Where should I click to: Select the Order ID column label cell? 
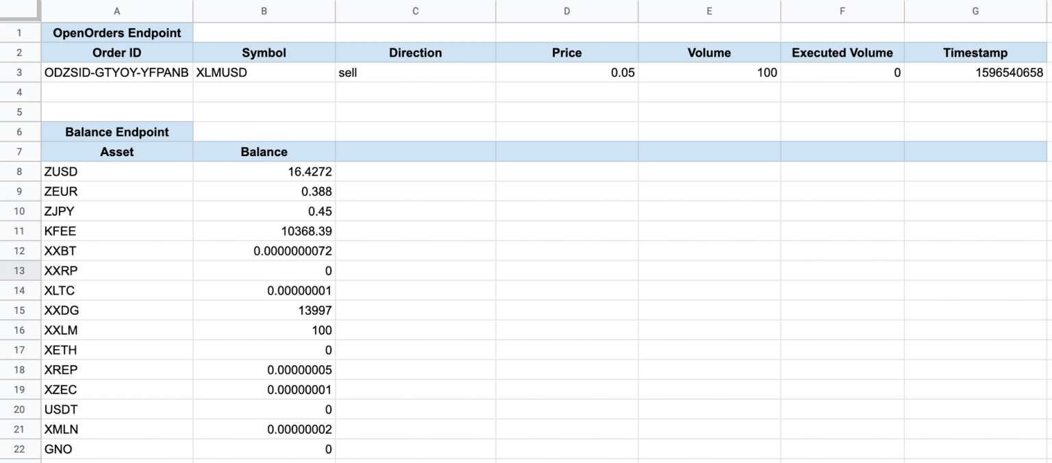[116, 52]
